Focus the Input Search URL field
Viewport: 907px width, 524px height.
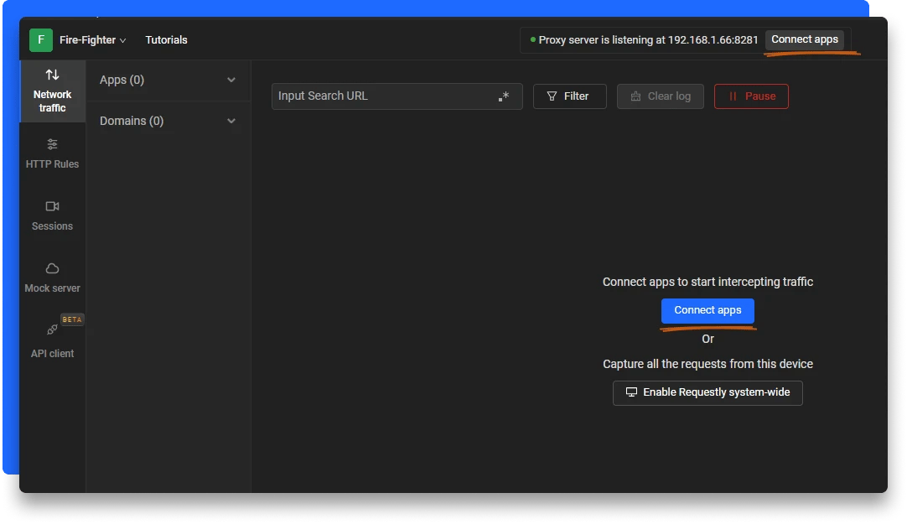click(396, 96)
